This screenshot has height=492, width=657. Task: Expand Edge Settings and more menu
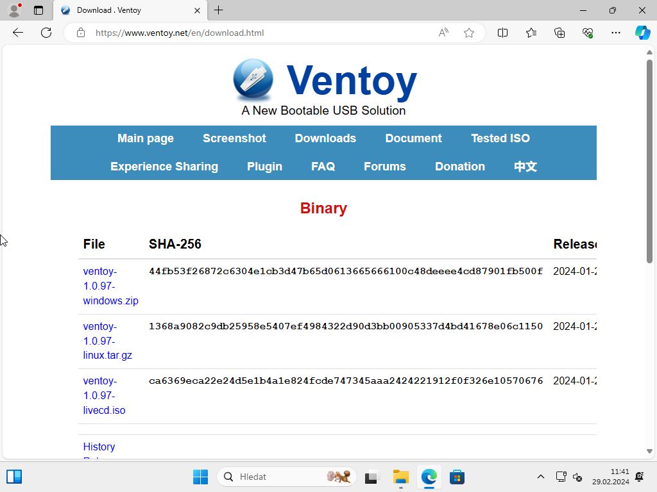616,33
